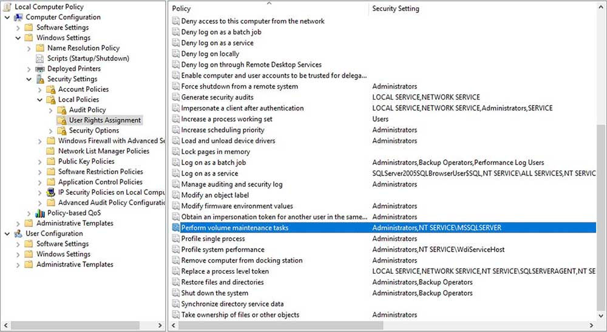This screenshot has width=607, height=332.
Task: Click the icon beside Take ownership of files
Action: pyautogui.click(x=176, y=314)
